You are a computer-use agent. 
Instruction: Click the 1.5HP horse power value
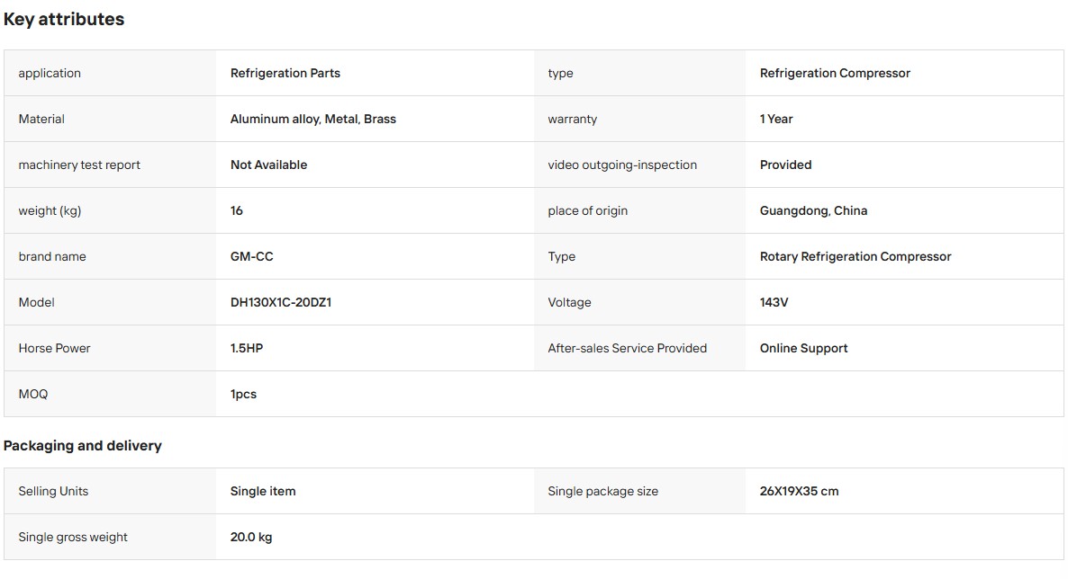click(x=247, y=348)
